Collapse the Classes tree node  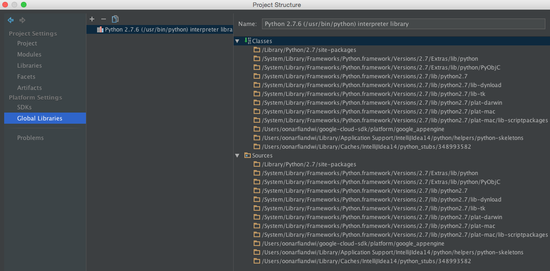[237, 41]
